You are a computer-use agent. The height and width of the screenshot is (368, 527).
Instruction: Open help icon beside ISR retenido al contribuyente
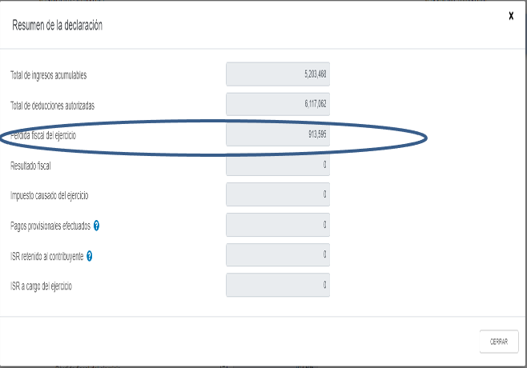pos(90,256)
